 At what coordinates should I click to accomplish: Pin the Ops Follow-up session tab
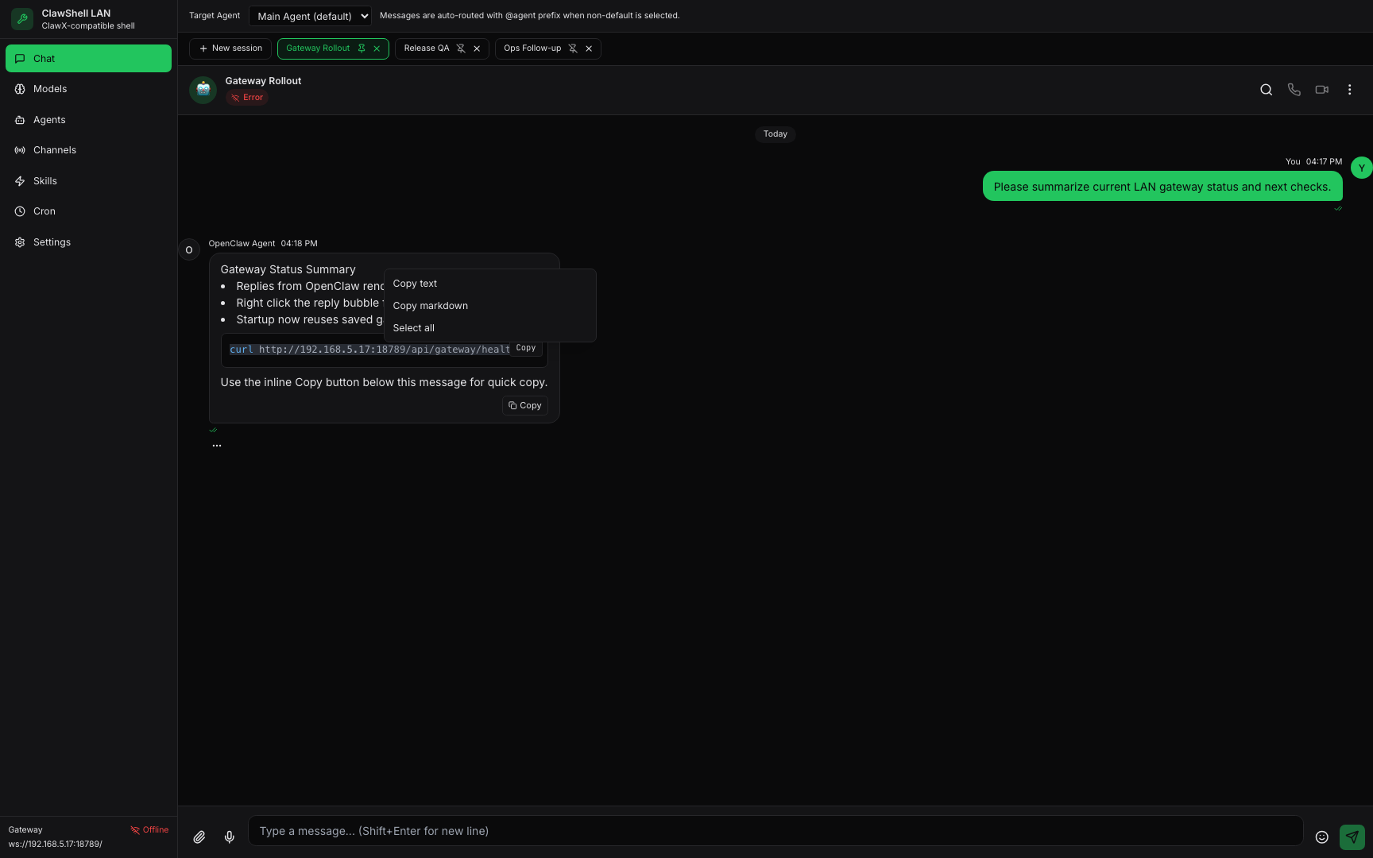click(572, 48)
